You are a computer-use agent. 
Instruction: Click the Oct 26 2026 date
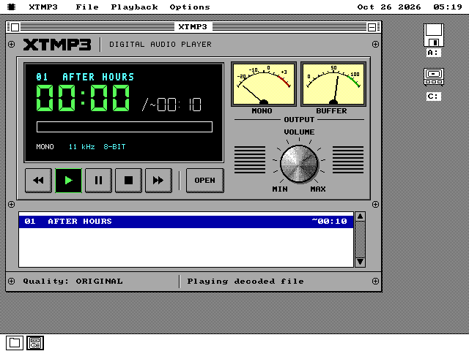(389, 7)
